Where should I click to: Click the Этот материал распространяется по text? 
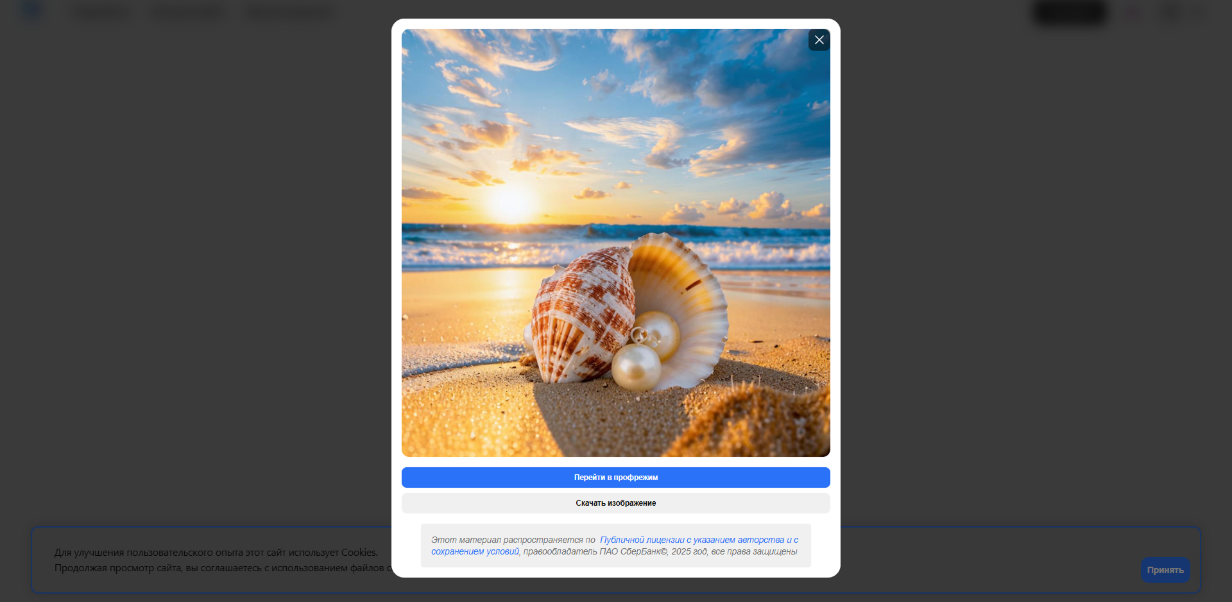coord(513,540)
